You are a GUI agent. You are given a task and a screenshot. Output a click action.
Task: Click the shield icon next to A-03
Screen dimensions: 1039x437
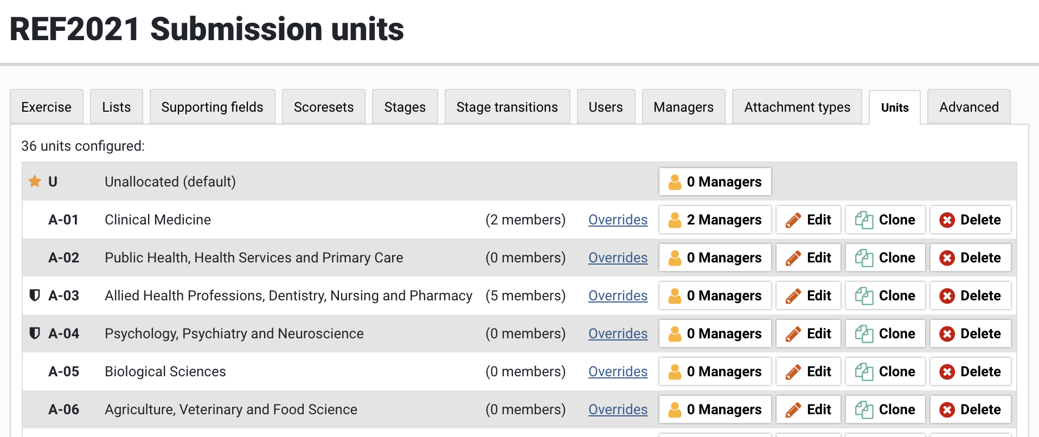click(35, 295)
